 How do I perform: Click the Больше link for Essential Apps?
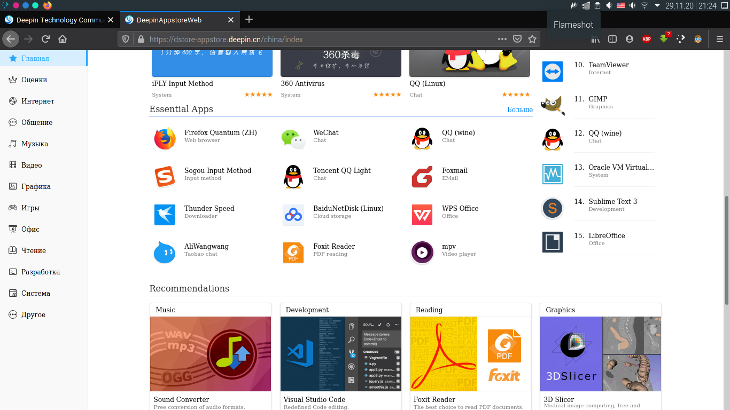click(519, 109)
